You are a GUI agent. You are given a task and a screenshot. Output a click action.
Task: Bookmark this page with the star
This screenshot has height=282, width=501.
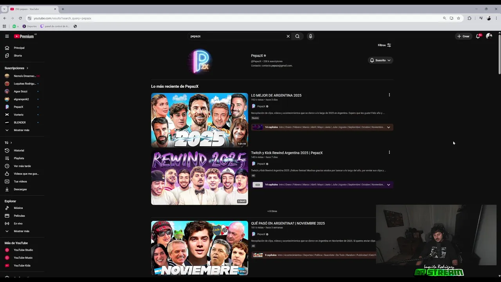(458, 18)
